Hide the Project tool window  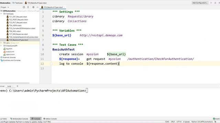click(37, 7)
